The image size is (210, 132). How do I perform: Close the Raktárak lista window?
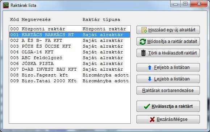point(199,4)
